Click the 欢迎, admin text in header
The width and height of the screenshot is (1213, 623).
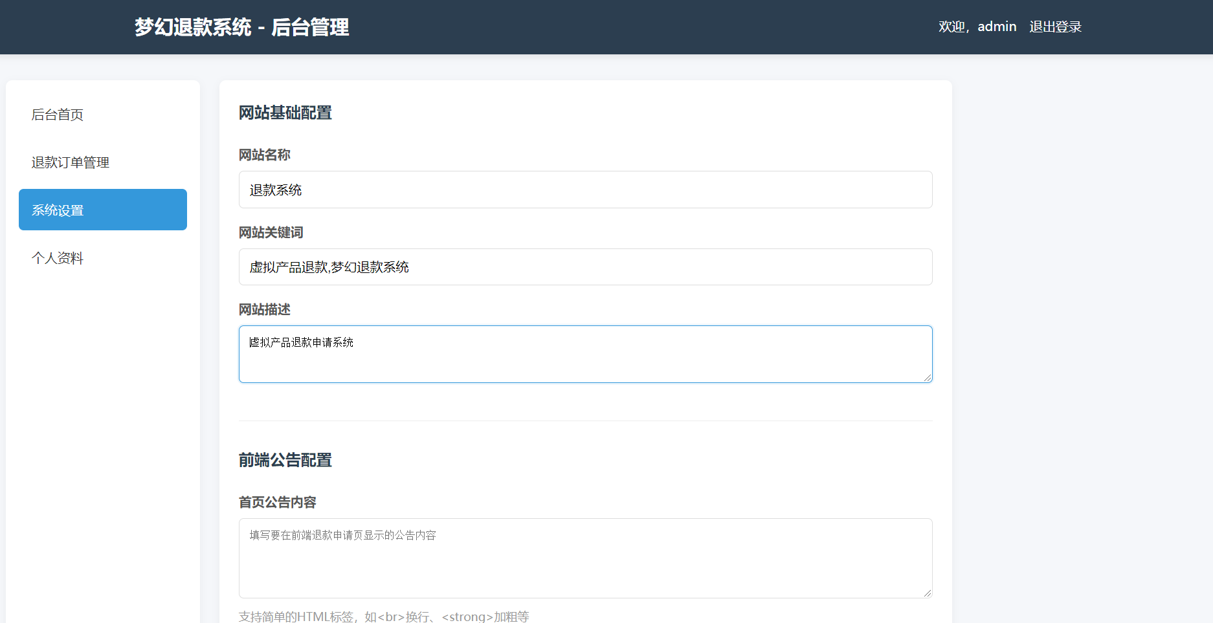click(x=977, y=27)
